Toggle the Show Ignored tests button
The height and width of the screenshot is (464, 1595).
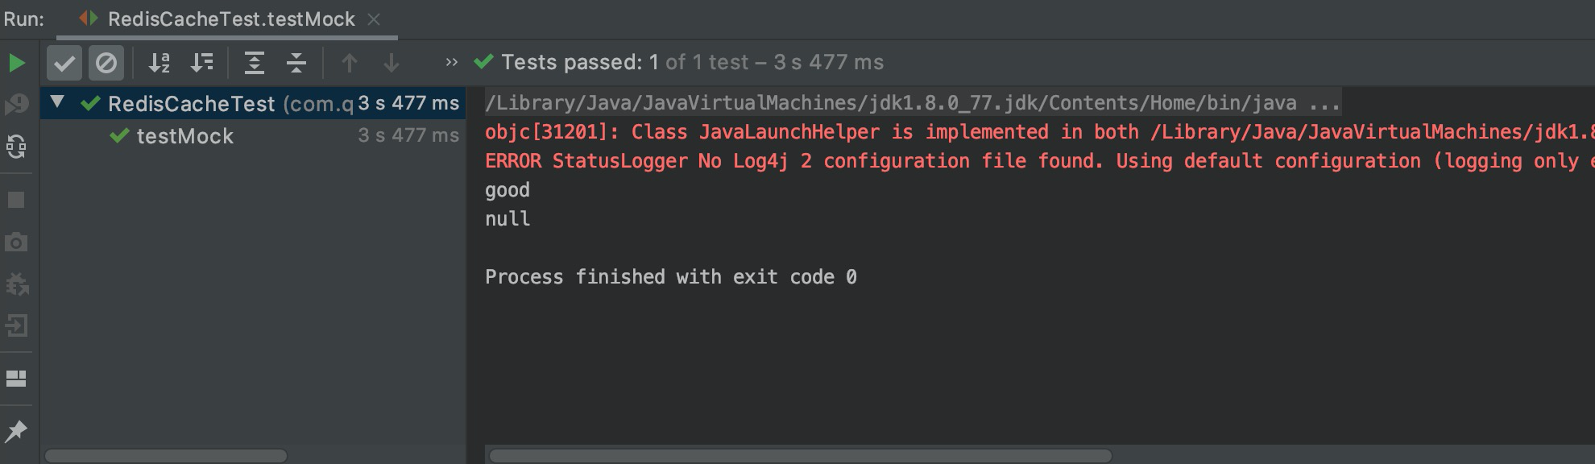pos(106,63)
